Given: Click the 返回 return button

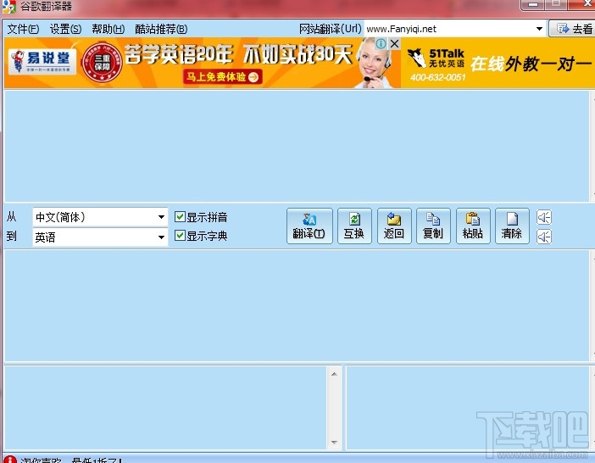Looking at the screenshot, I should [394, 226].
